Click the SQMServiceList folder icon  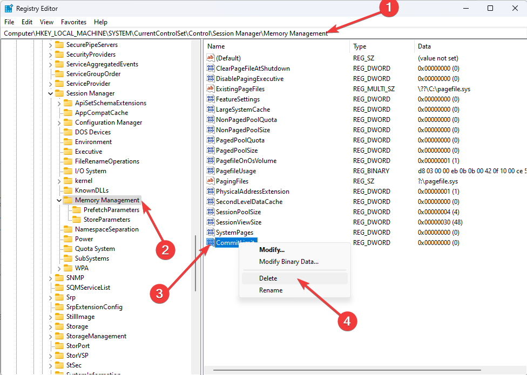(59, 288)
